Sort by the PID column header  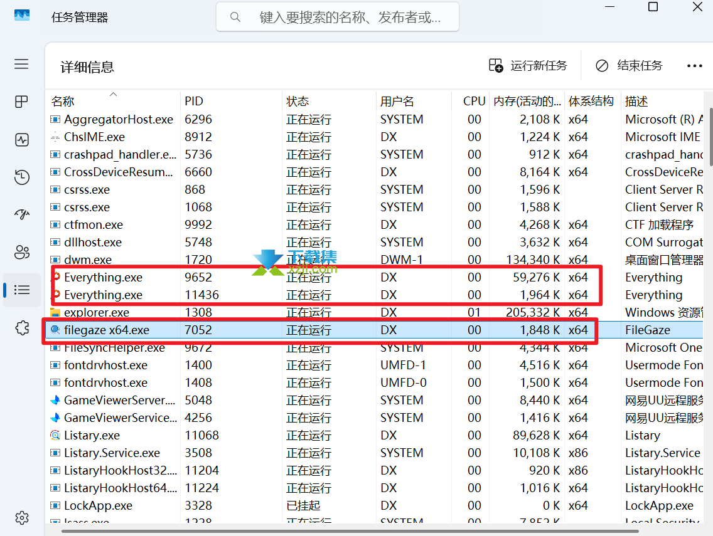click(194, 102)
